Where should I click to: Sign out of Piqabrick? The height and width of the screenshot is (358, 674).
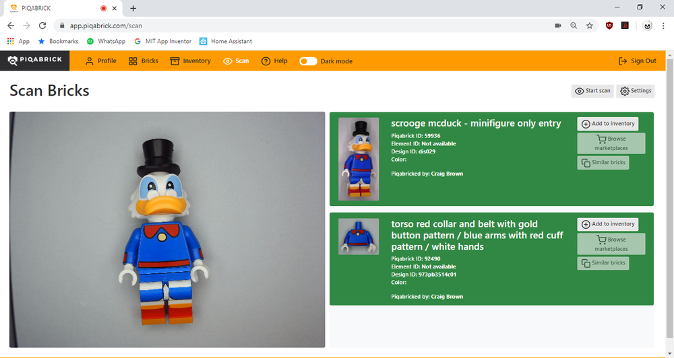point(637,61)
